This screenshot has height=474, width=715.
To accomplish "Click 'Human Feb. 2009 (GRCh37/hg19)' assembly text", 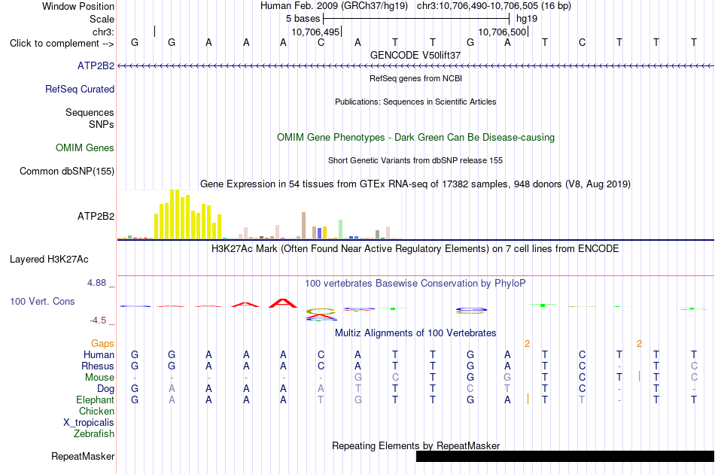I will click(x=334, y=6).
